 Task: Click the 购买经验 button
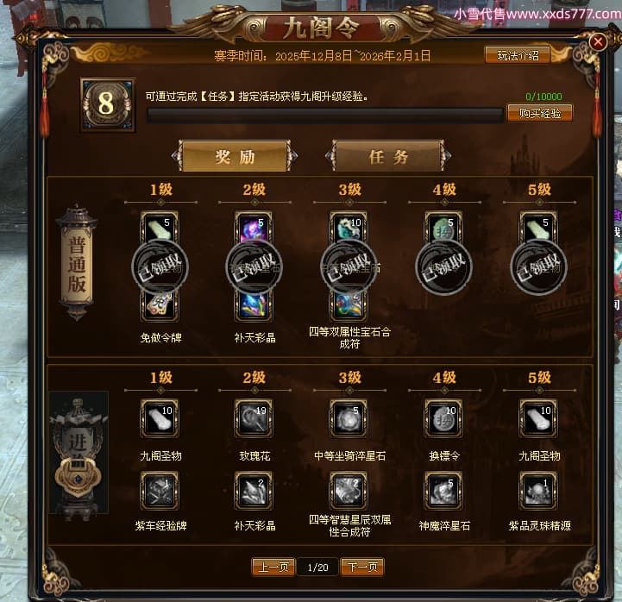(x=540, y=113)
